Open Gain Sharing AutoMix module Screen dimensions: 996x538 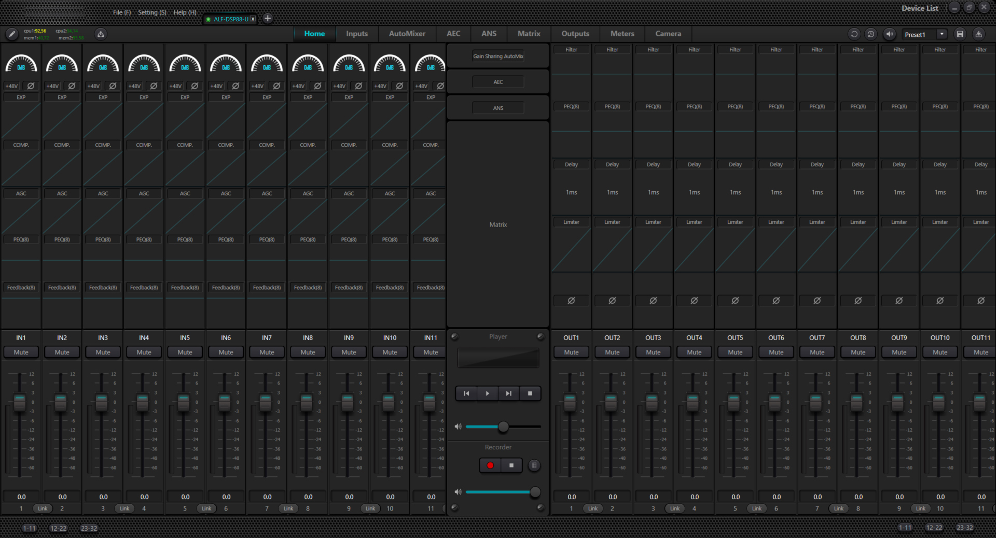498,56
